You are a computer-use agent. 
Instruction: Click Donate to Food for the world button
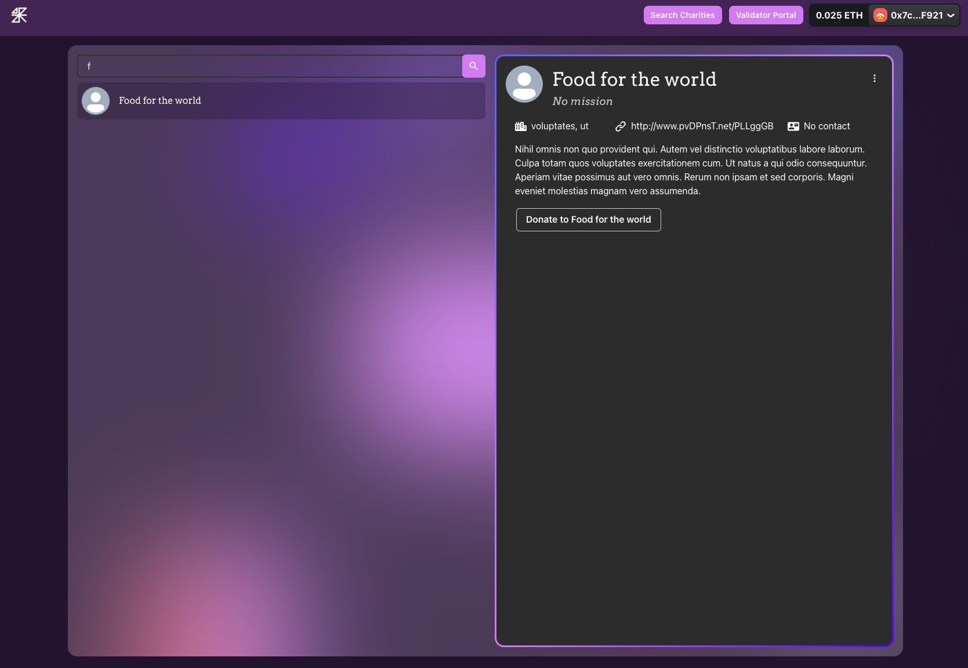pyautogui.click(x=589, y=220)
